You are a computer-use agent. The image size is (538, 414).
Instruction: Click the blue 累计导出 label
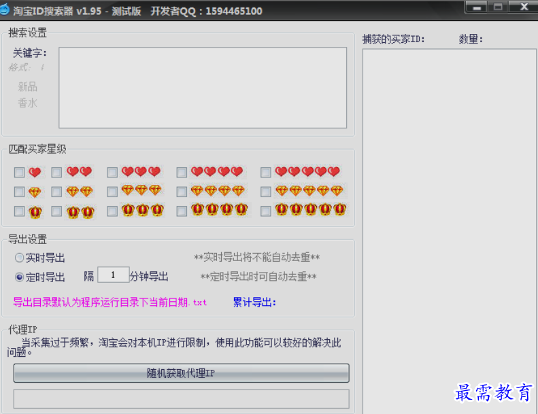point(254,303)
